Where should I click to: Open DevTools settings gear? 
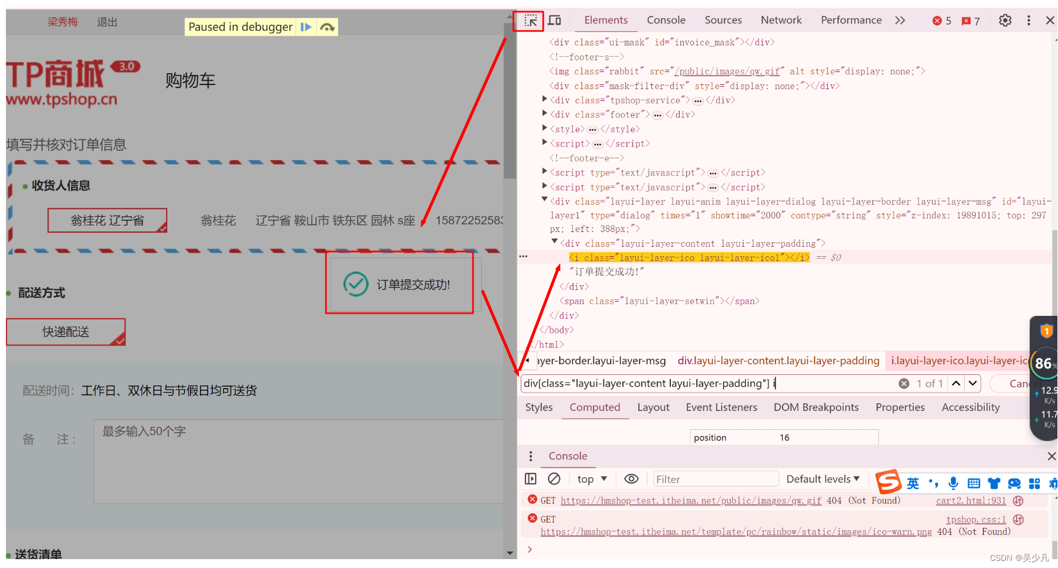tap(1005, 20)
